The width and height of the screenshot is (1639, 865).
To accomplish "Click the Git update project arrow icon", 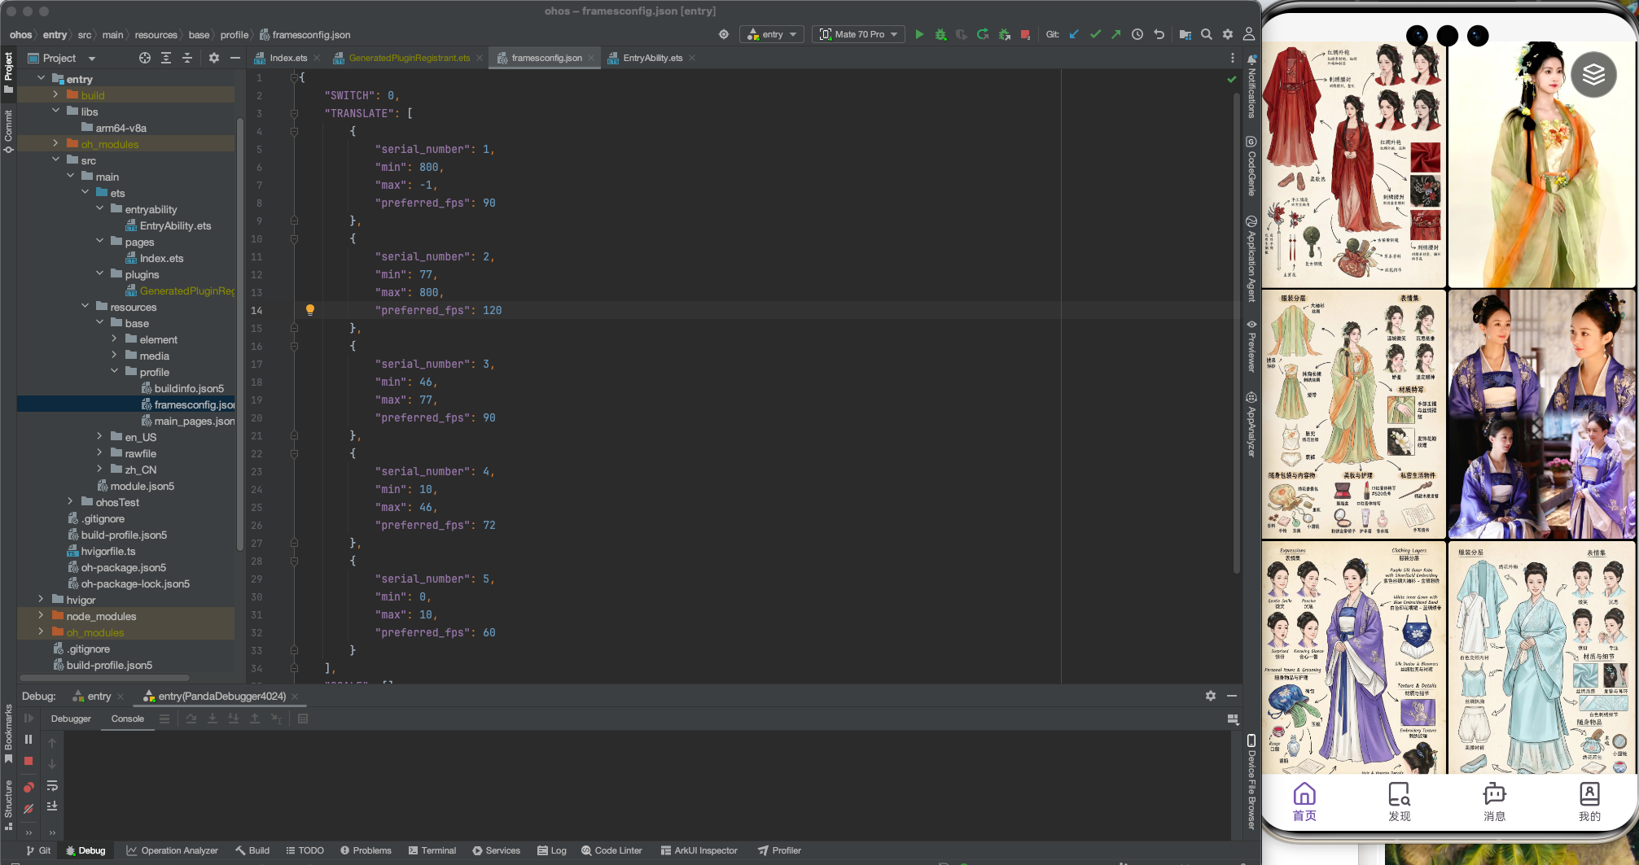I will [x=1074, y=34].
